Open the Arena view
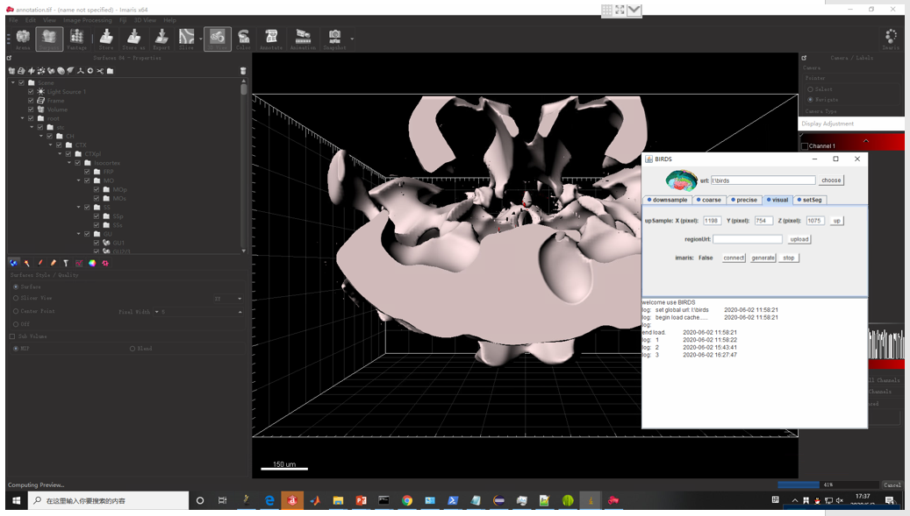The image size is (910, 516). coord(23,38)
